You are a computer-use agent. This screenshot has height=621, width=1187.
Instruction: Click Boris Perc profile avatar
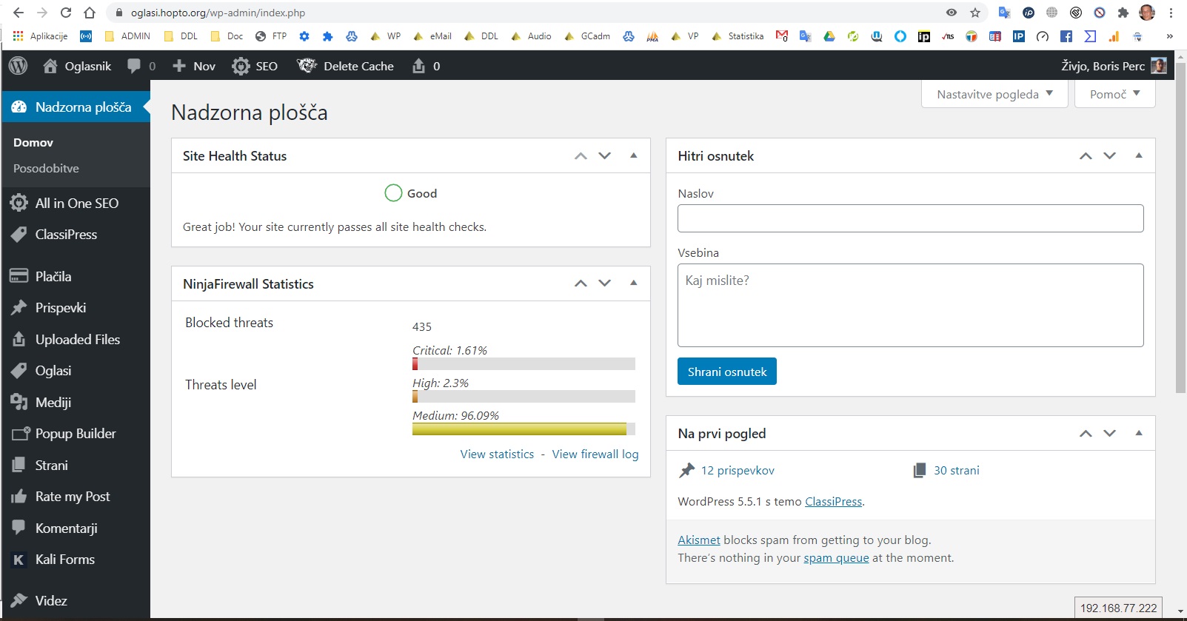point(1159,66)
